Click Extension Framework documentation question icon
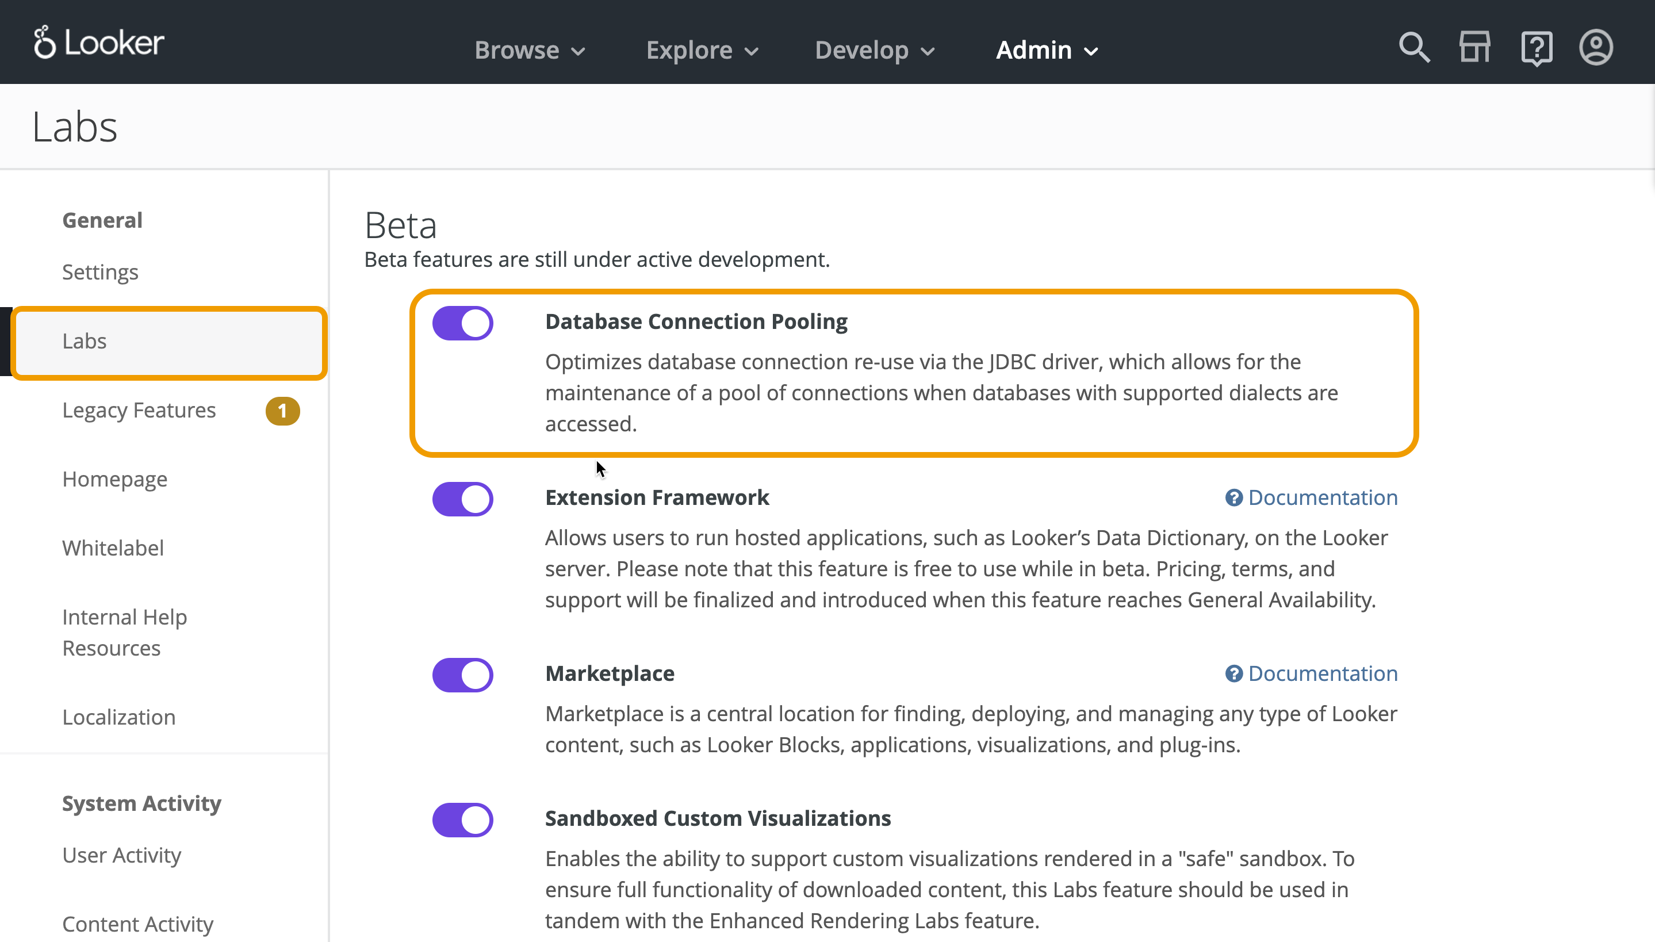 pyautogui.click(x=1233, y=497)
